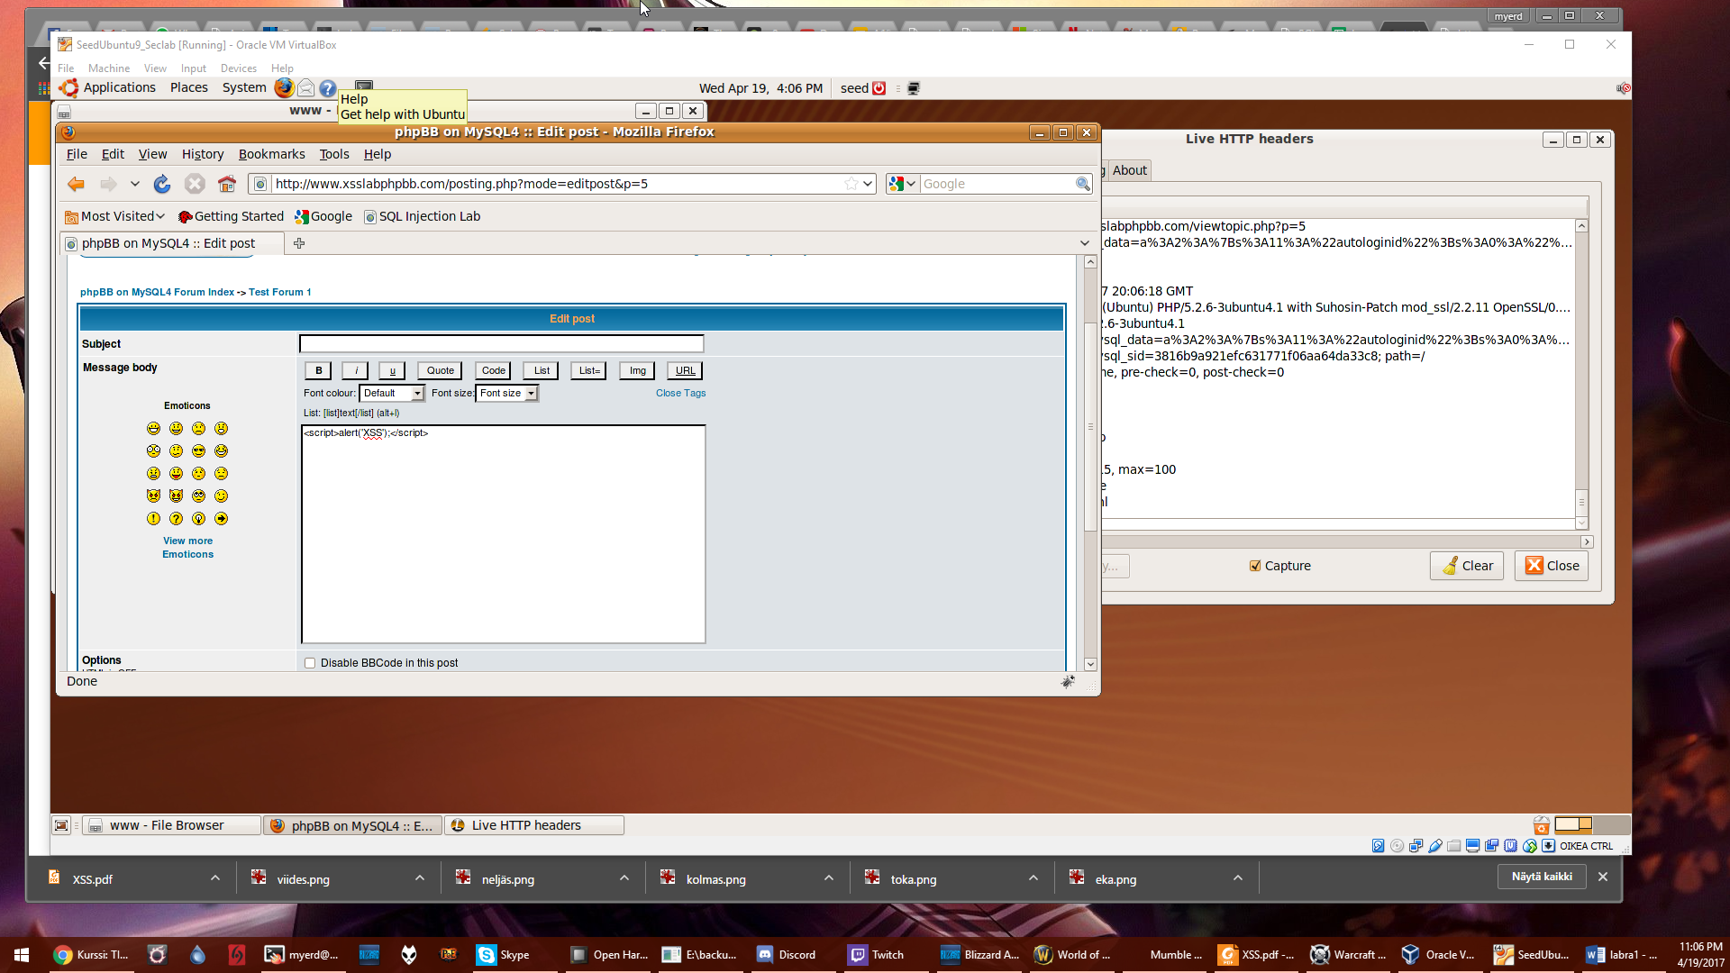
Task: Expand eka.png download options chevron
Action: pyautogui.click(x=1238, y=878)
